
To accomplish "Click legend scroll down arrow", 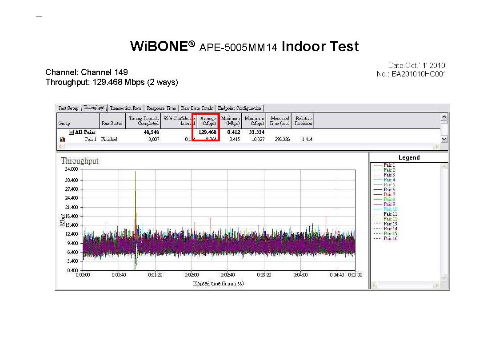I will pos(445,278).
